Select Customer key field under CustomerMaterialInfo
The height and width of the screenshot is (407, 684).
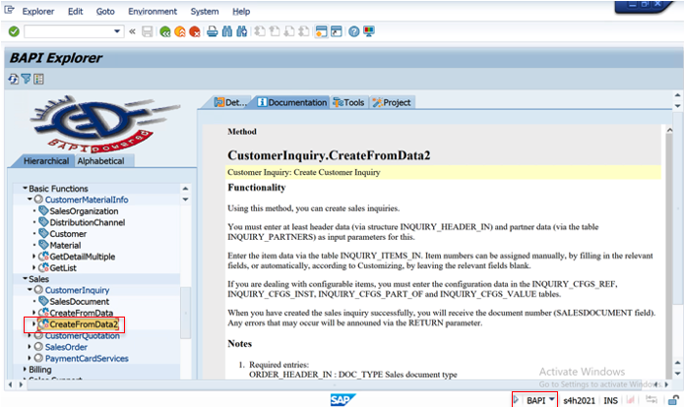(x=68, y=234)
